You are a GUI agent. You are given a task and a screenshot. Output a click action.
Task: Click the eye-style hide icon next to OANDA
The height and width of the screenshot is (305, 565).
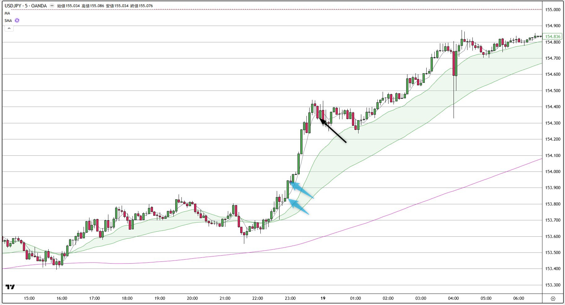tap(52, 6)
